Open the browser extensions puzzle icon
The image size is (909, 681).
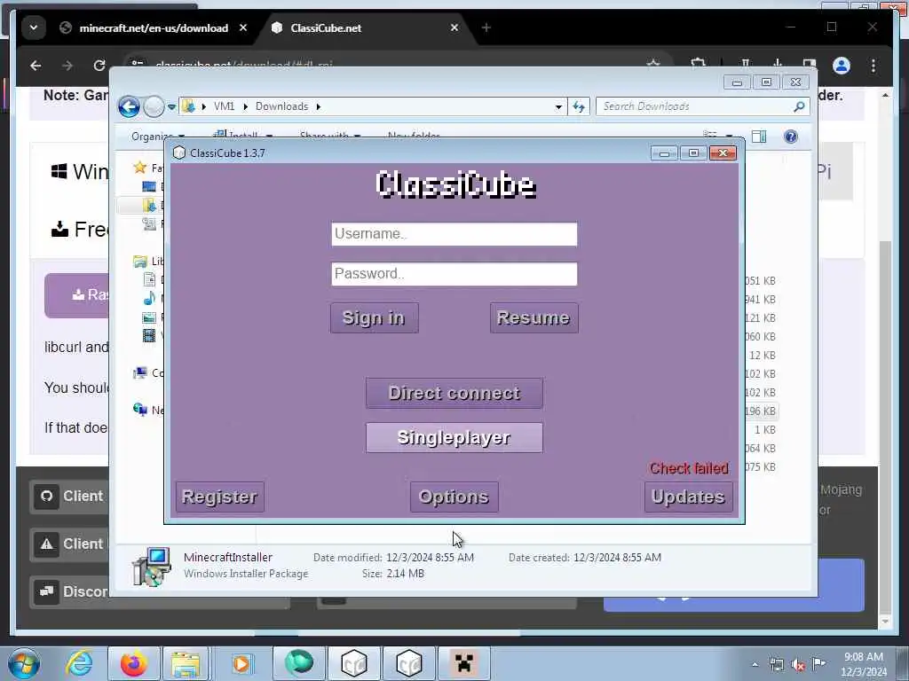(699, 64)
